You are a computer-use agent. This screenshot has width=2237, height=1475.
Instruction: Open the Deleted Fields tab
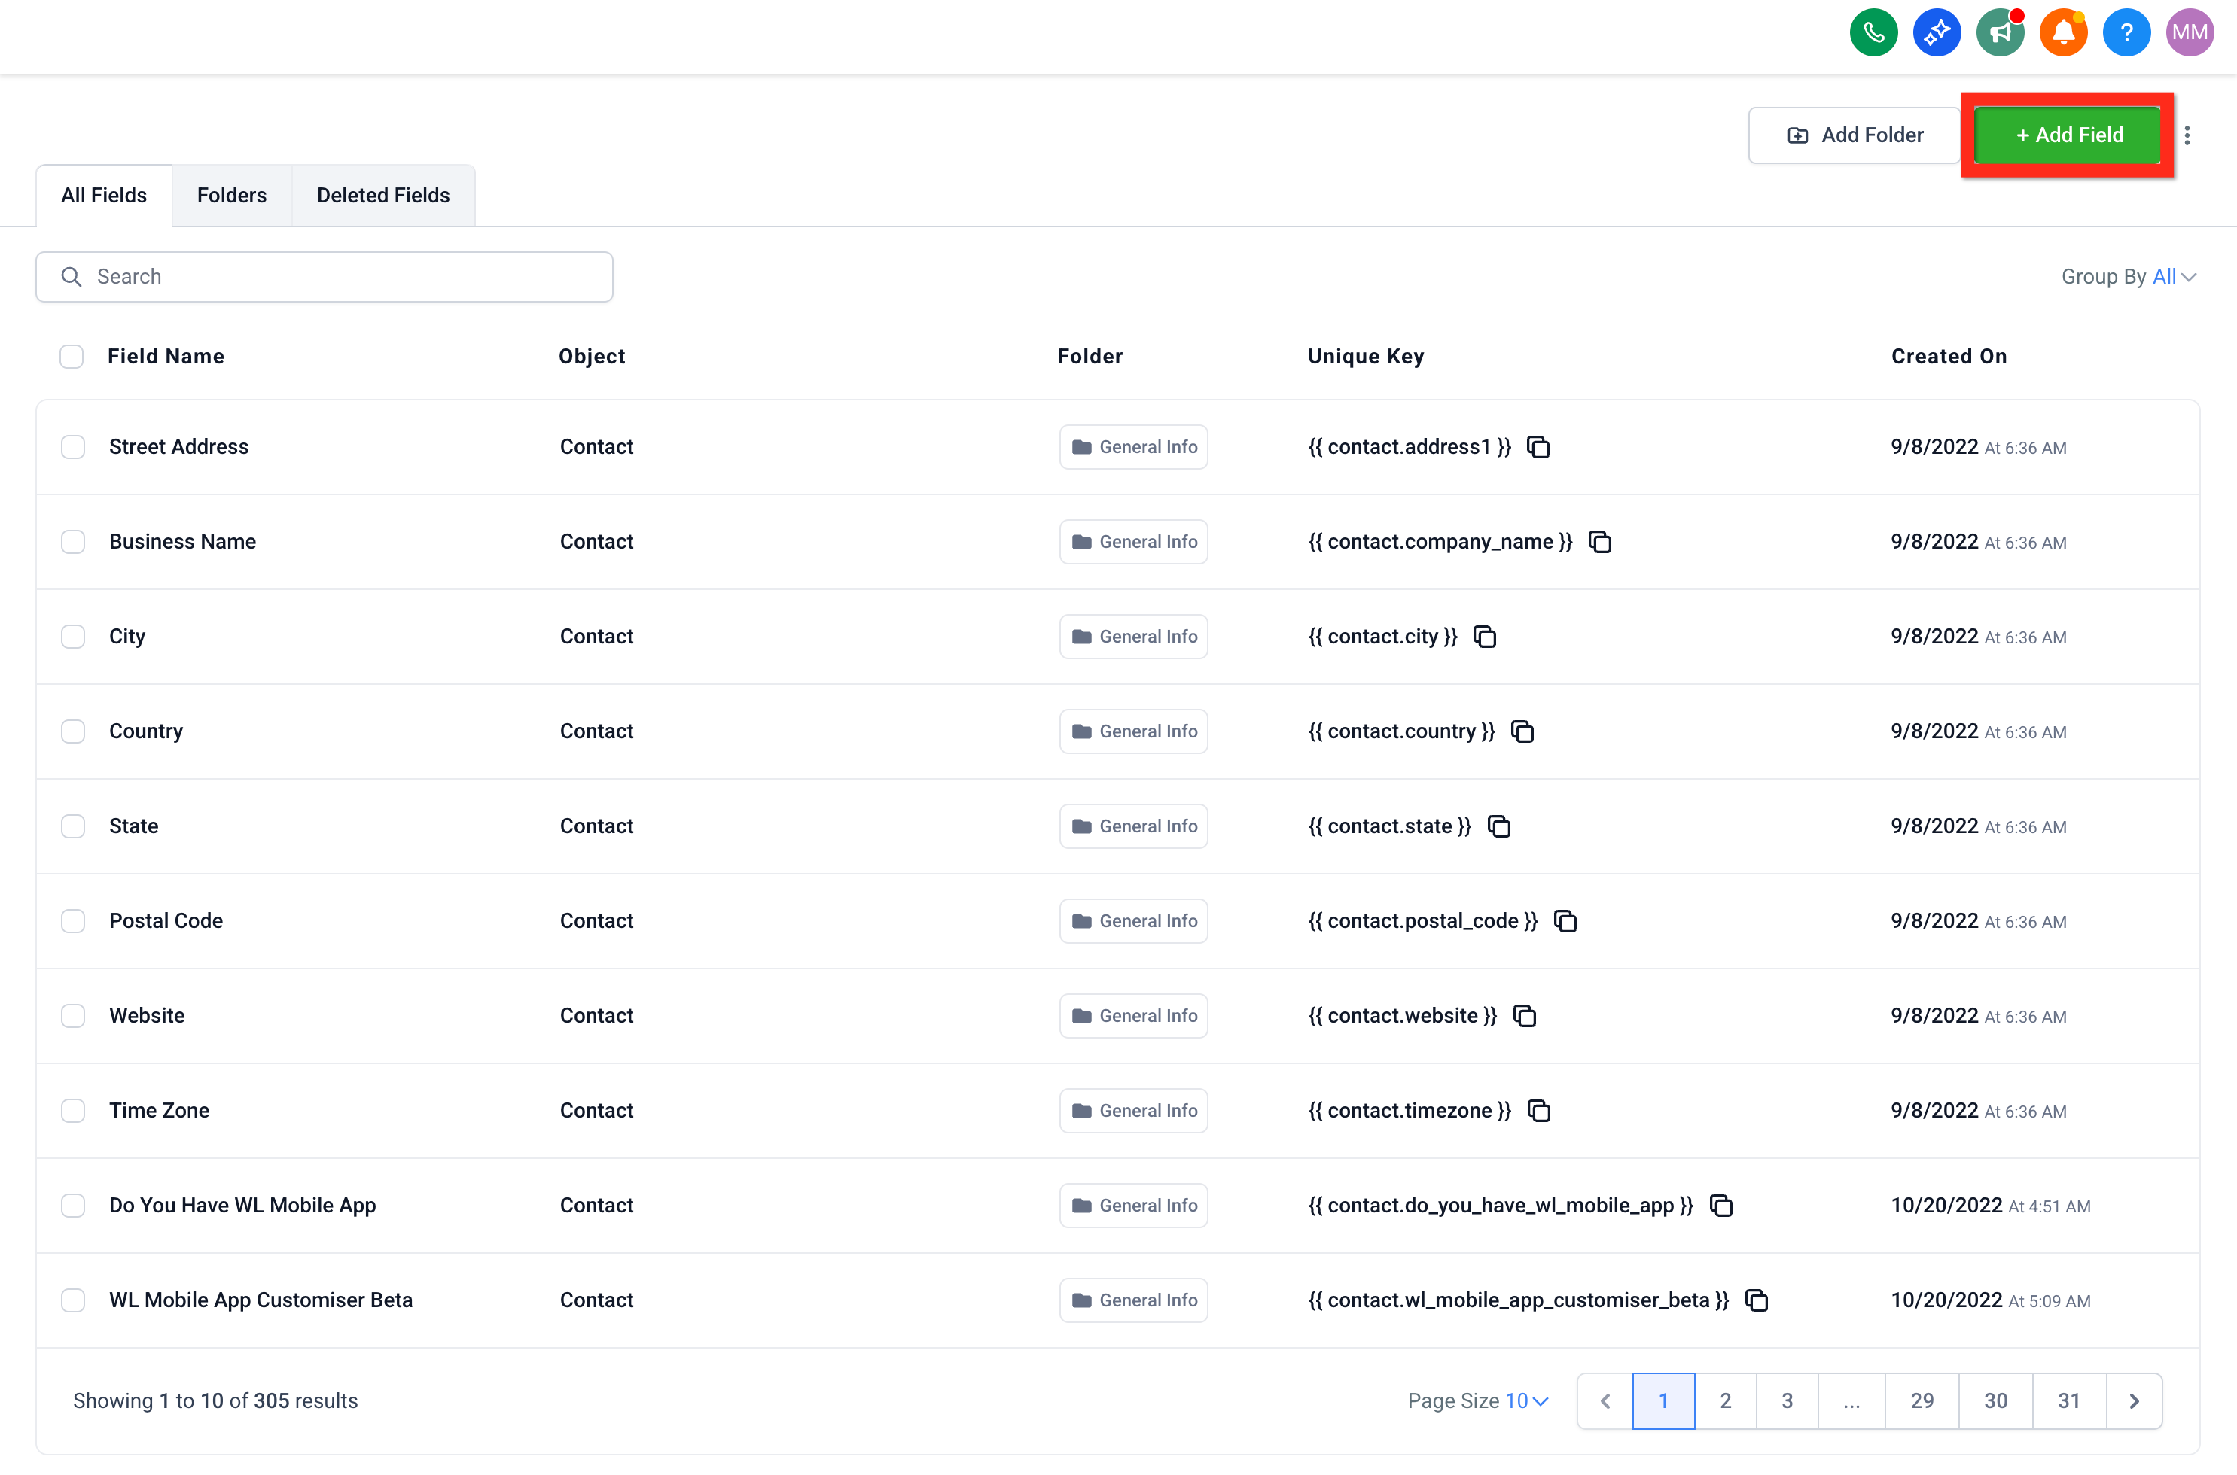point(383,196)
